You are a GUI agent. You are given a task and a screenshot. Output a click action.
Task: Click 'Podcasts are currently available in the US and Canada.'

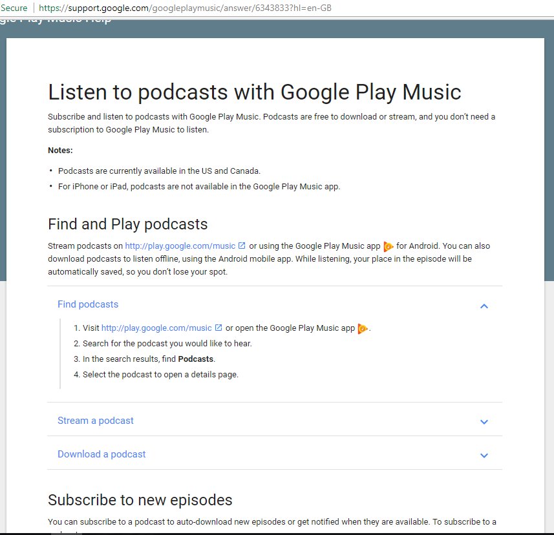(x=159, y=171)
